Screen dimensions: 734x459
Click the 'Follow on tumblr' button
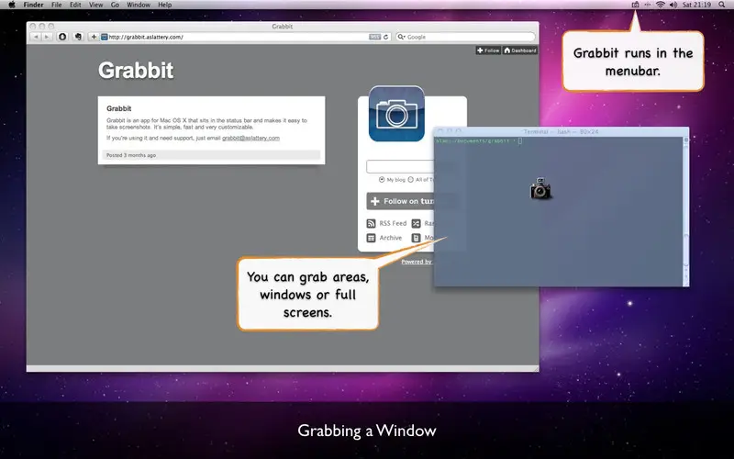[401, 201]
